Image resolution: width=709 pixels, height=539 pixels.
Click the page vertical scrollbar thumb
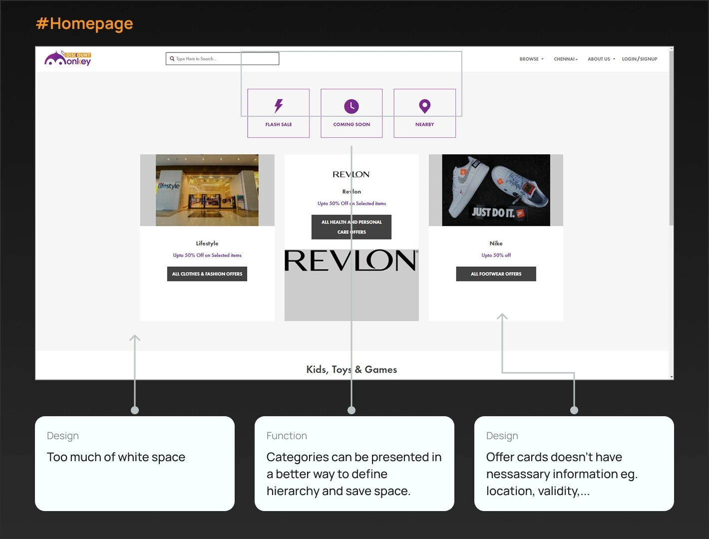[672, 137]
